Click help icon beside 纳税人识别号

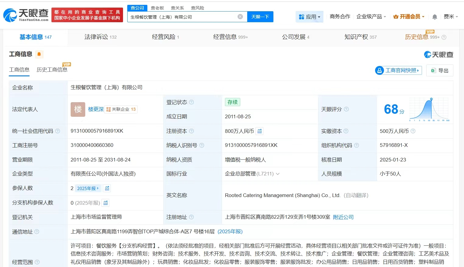point(202,145)
